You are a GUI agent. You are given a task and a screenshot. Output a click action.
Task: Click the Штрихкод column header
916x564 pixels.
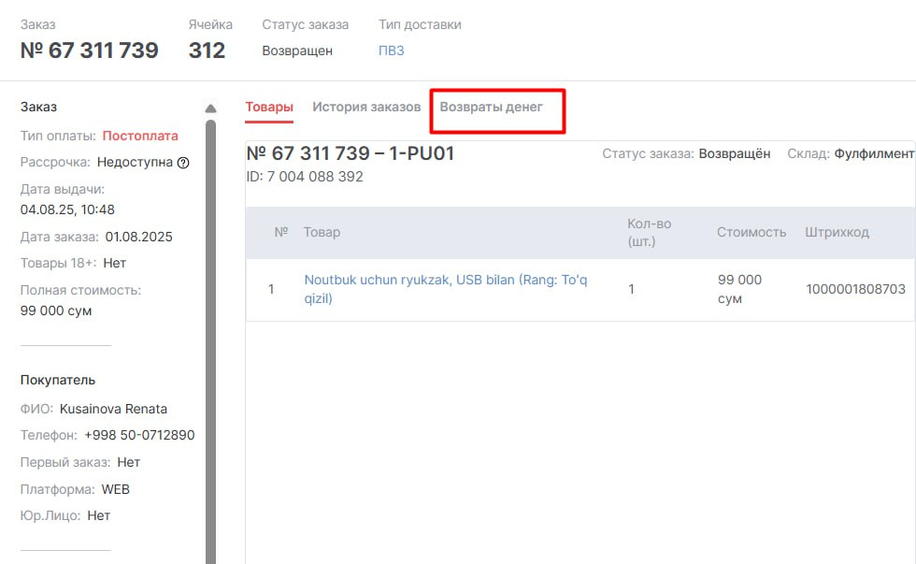click(837, 232)
